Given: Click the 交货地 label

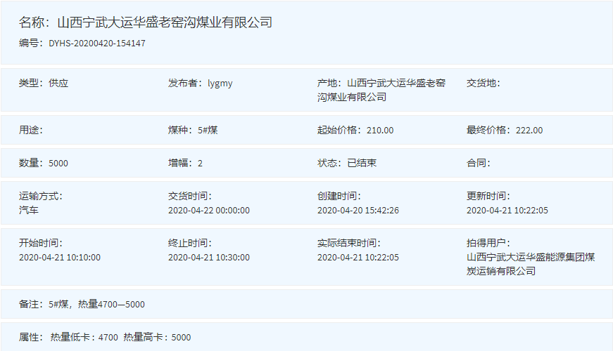Looking at the screenshot, I should 484,83.
